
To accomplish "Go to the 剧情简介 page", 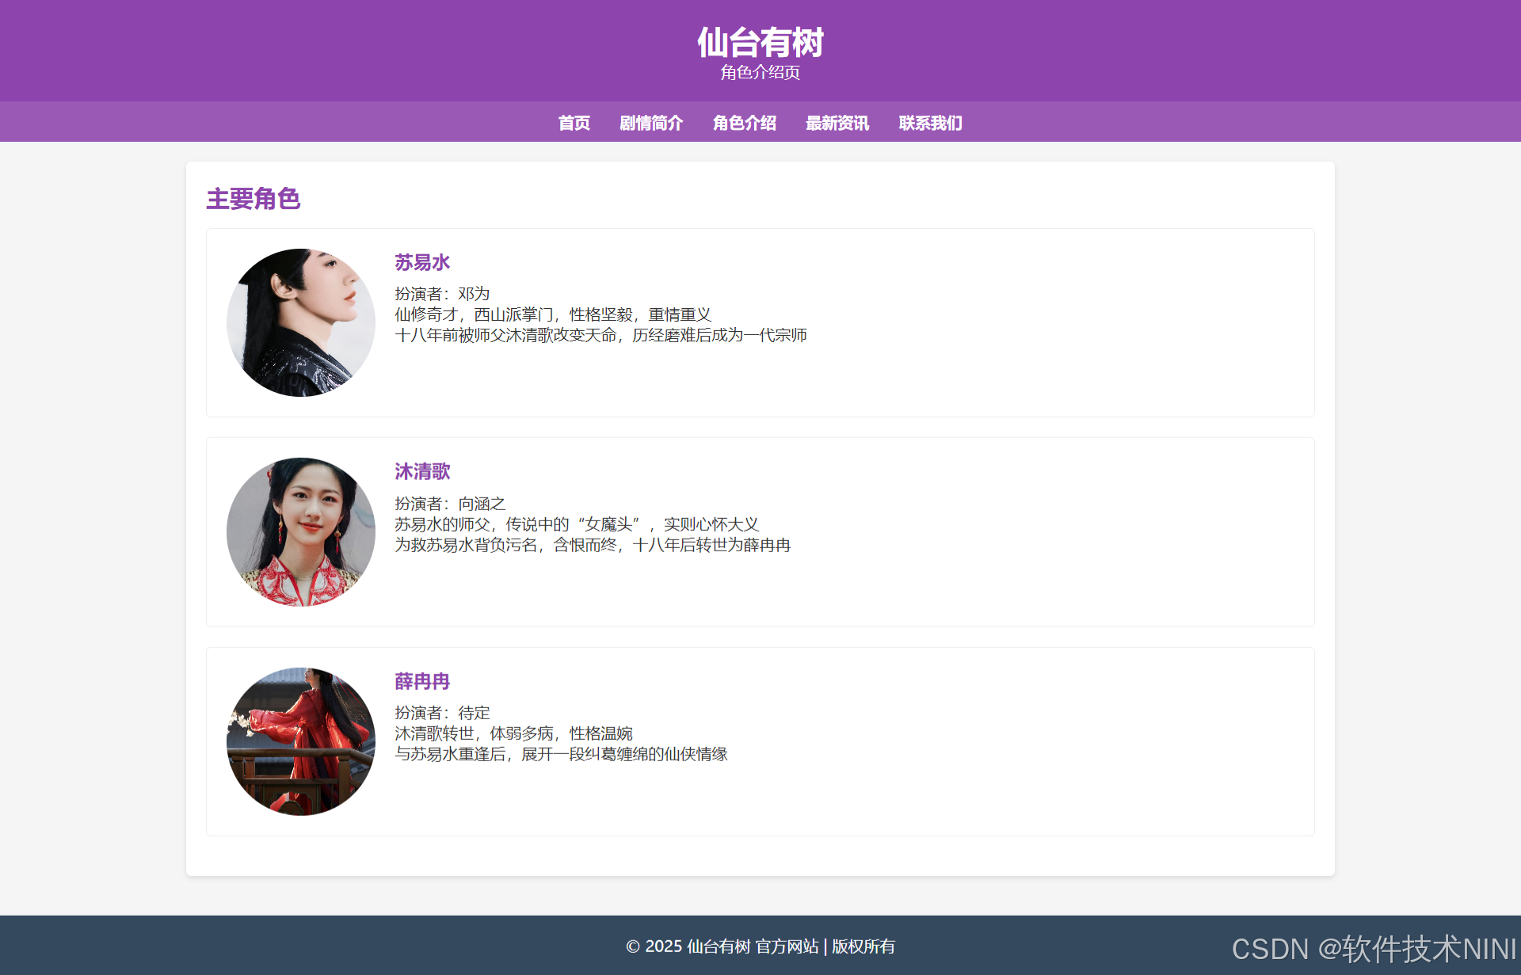I will coord(650,123).
